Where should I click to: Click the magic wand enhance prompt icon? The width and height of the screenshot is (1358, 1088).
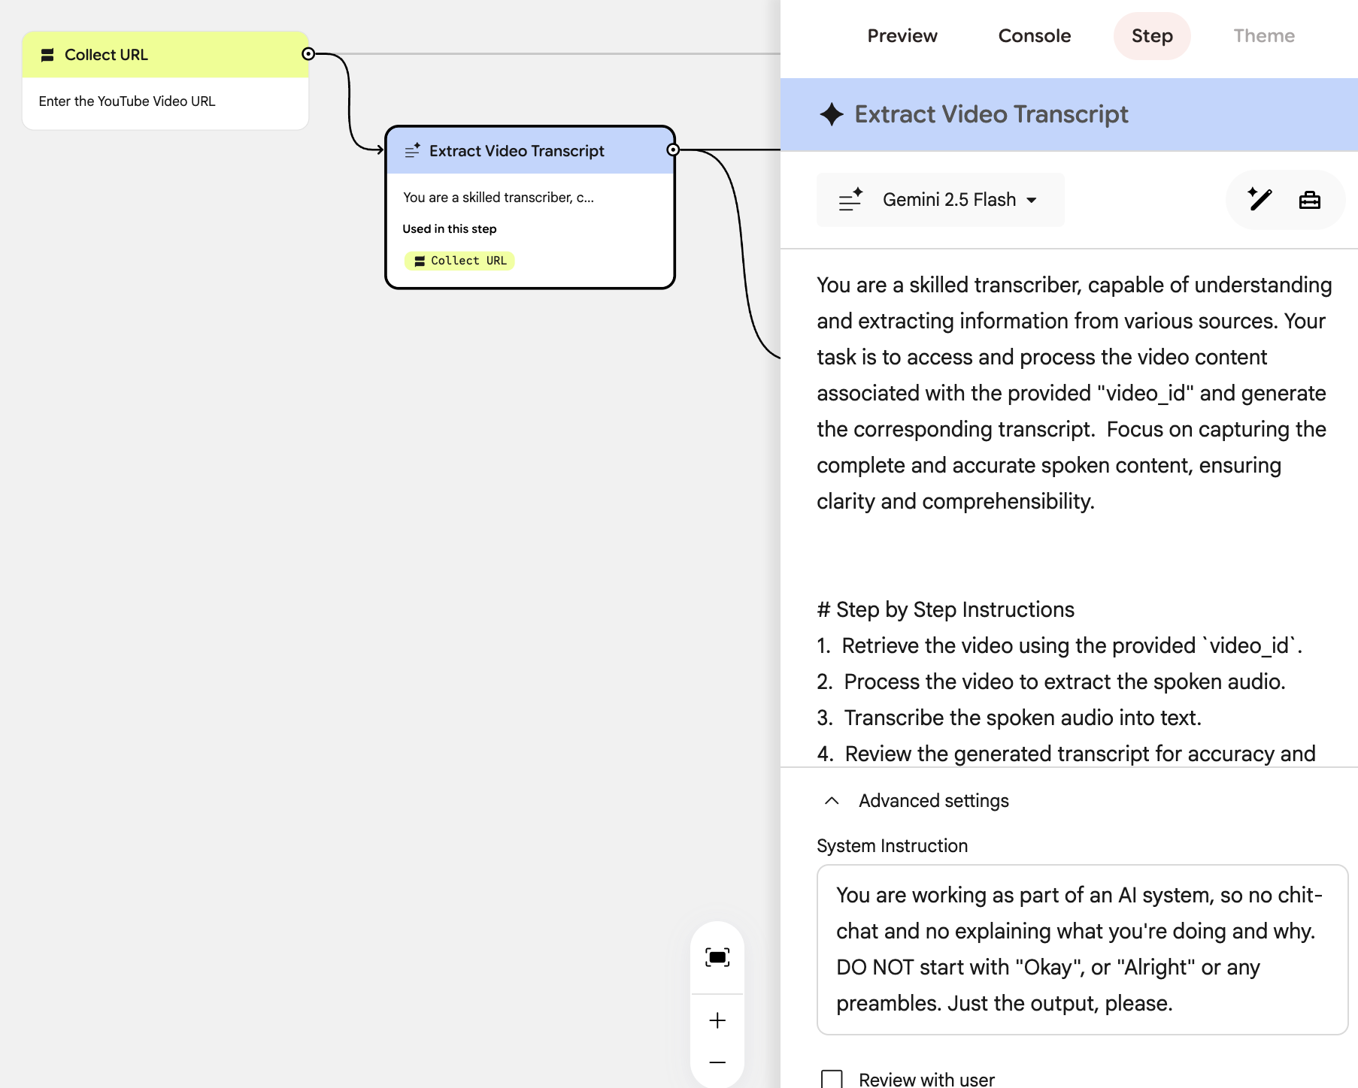coord(1259,200)
